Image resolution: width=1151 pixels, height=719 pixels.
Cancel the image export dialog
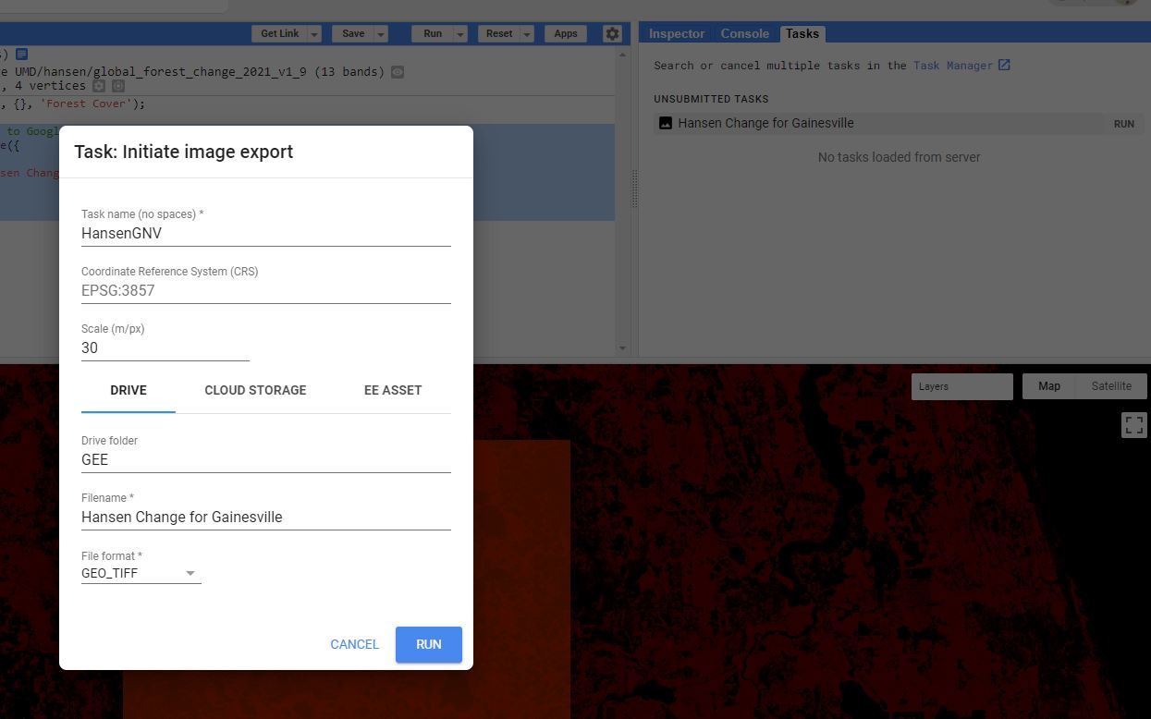click(x=354, y=644)
